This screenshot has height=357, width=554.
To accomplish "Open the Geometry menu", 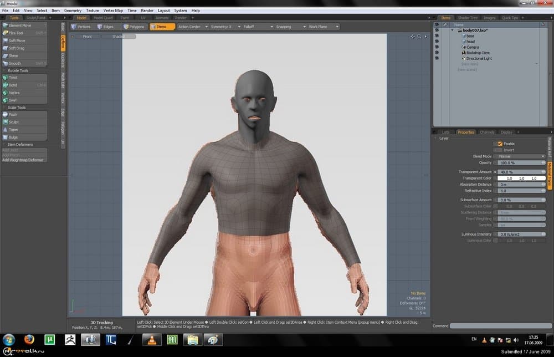I will coord(73,10).
